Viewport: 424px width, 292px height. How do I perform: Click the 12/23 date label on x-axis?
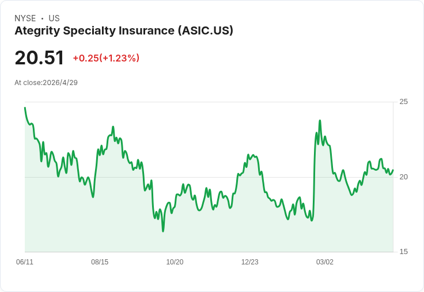249,262
